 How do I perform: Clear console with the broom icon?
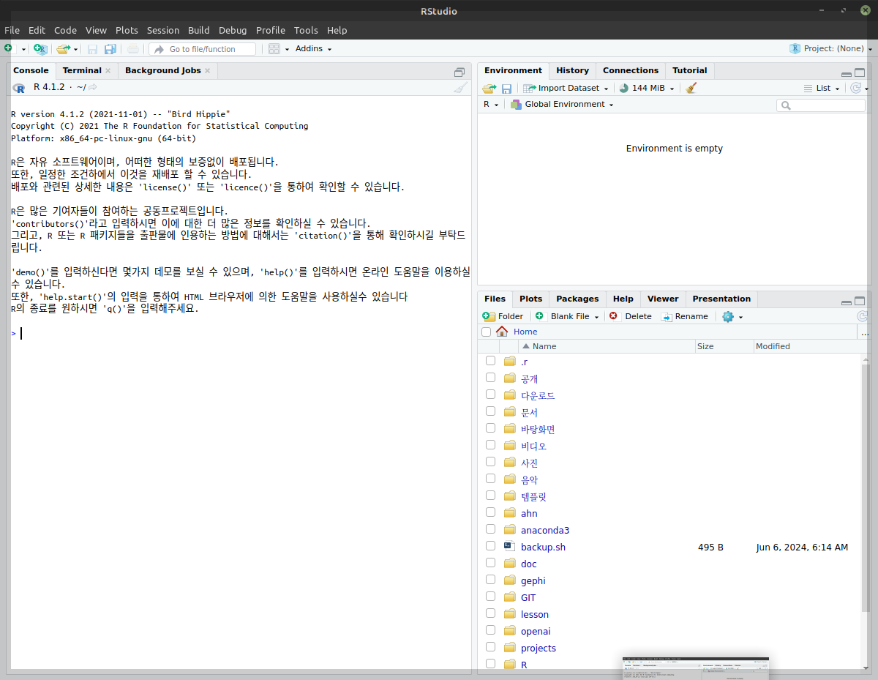(459, 88)
